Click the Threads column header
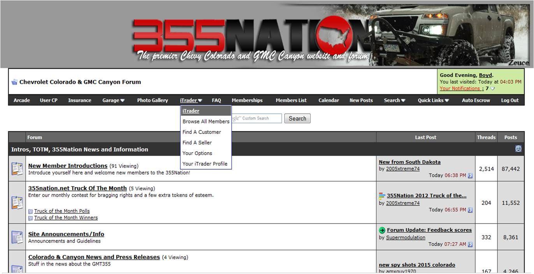 click(x=486, y=137)
